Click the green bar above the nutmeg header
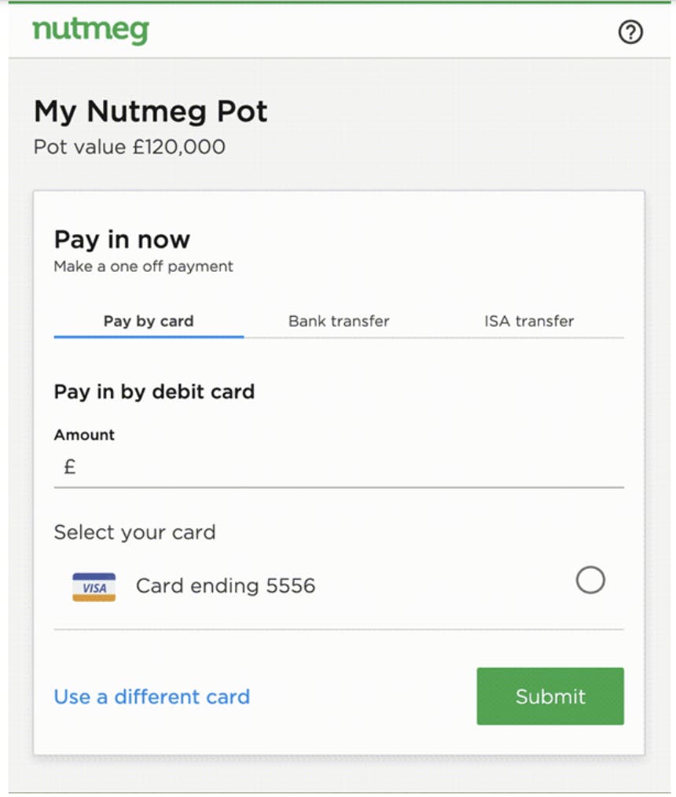This screenshot has height=797, width=676. [340, 2]
